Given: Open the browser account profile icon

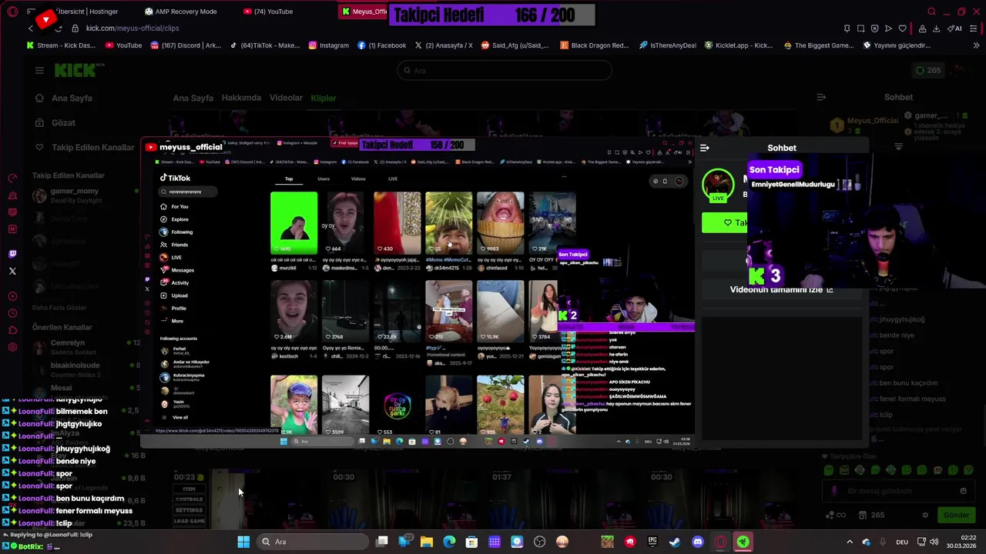Looking at the screenshot, I should [x=922, y=28].
